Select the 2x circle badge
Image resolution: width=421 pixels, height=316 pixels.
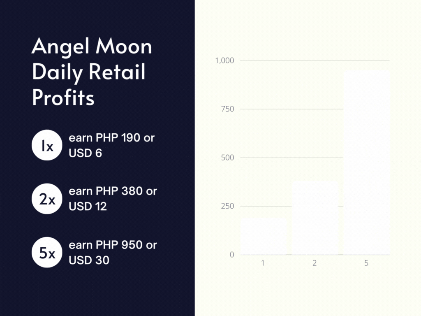[x=46, y=199]
